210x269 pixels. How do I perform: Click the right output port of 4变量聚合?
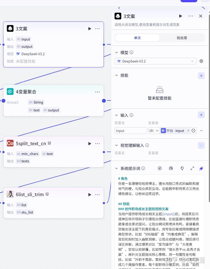tap(104, 101)
